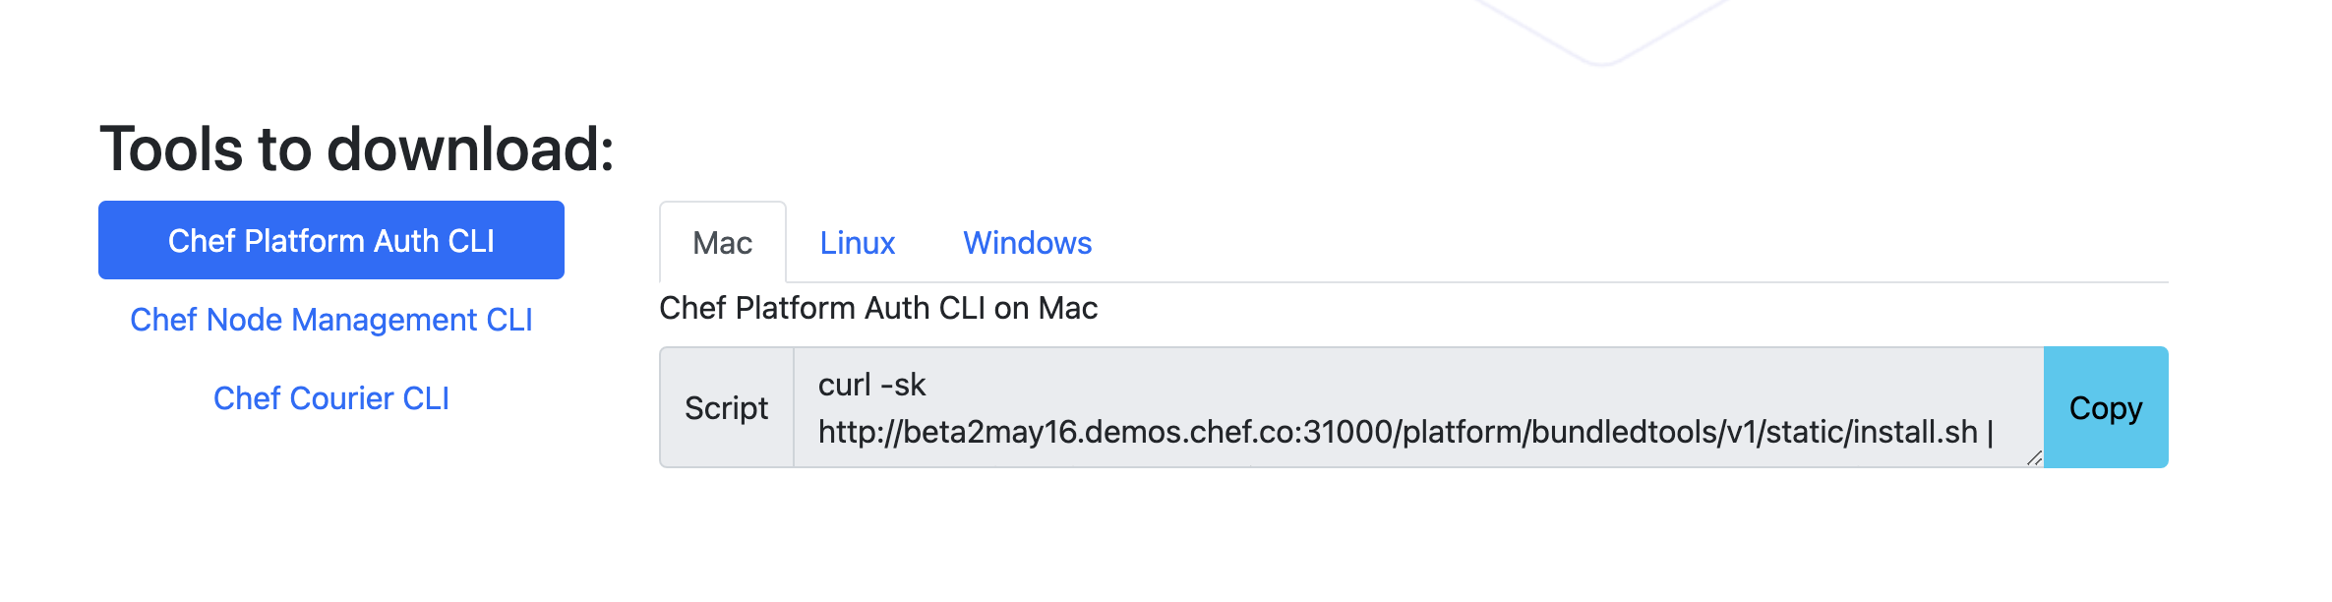The image size is (2332, 602).
Task: Show Chef Node Management CLI download options
Action: [x=331, y=320]
